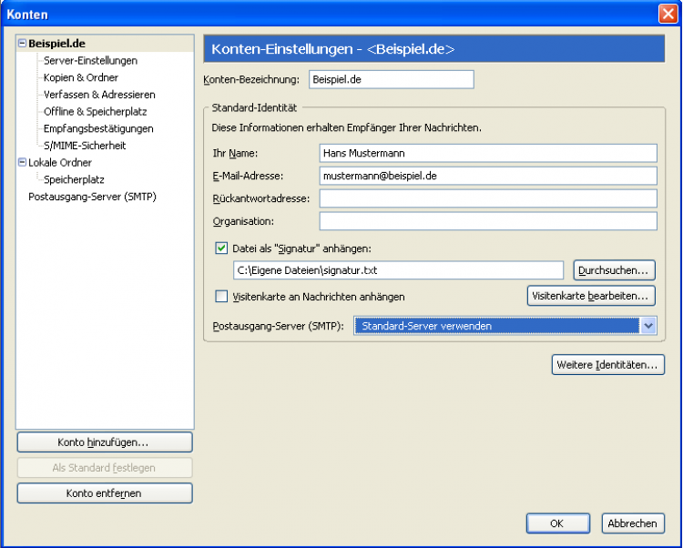
Task: Open the Postausgang-Server (SMTP) dropdown
Action: tap(647, 325)
